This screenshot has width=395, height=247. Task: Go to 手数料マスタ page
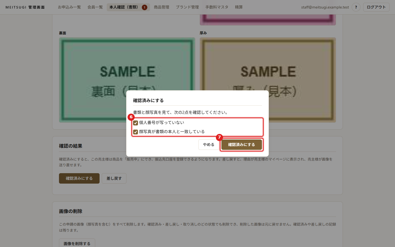point(217,7)
